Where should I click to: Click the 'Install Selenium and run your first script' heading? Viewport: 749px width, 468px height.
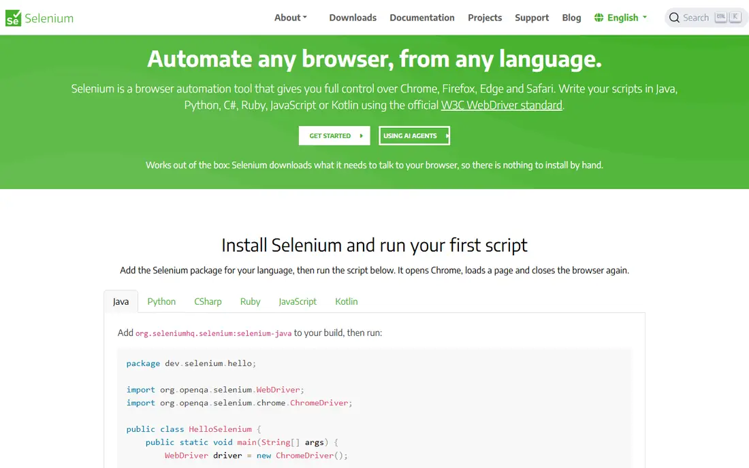click(374, 245)
